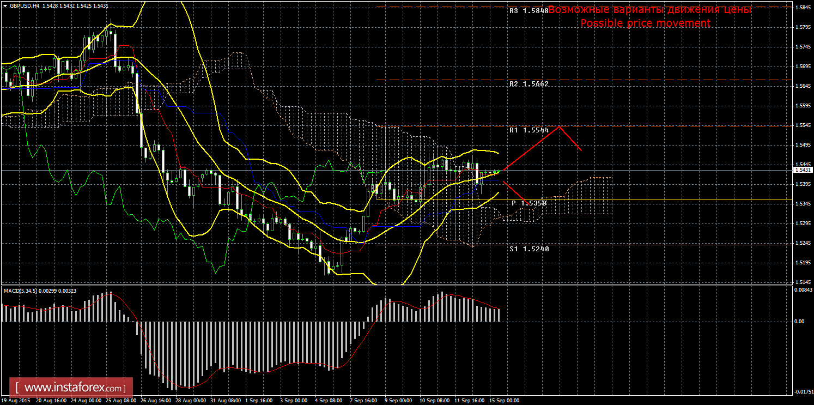Viewport: 814px width, 405px height.
Task: Click the 1.5295 price axis label
Action: pos(804,223)
